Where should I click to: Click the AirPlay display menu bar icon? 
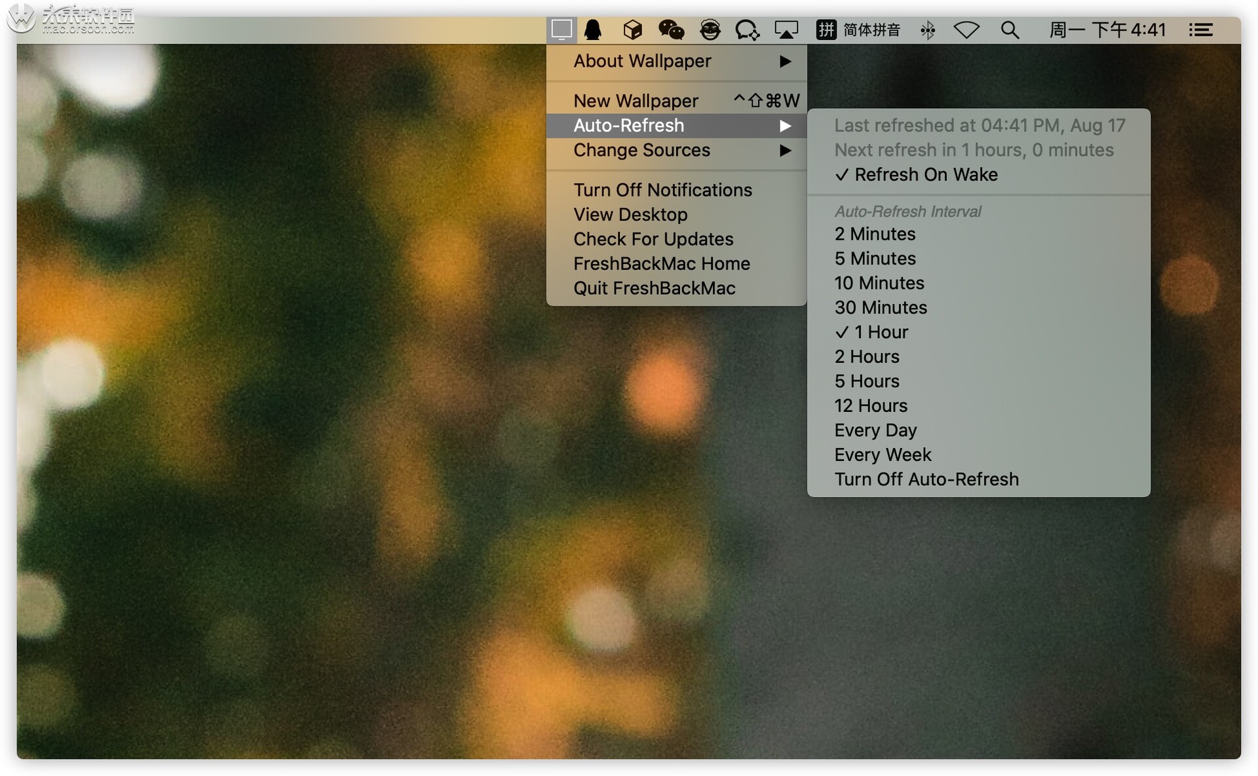coord(786,29)
